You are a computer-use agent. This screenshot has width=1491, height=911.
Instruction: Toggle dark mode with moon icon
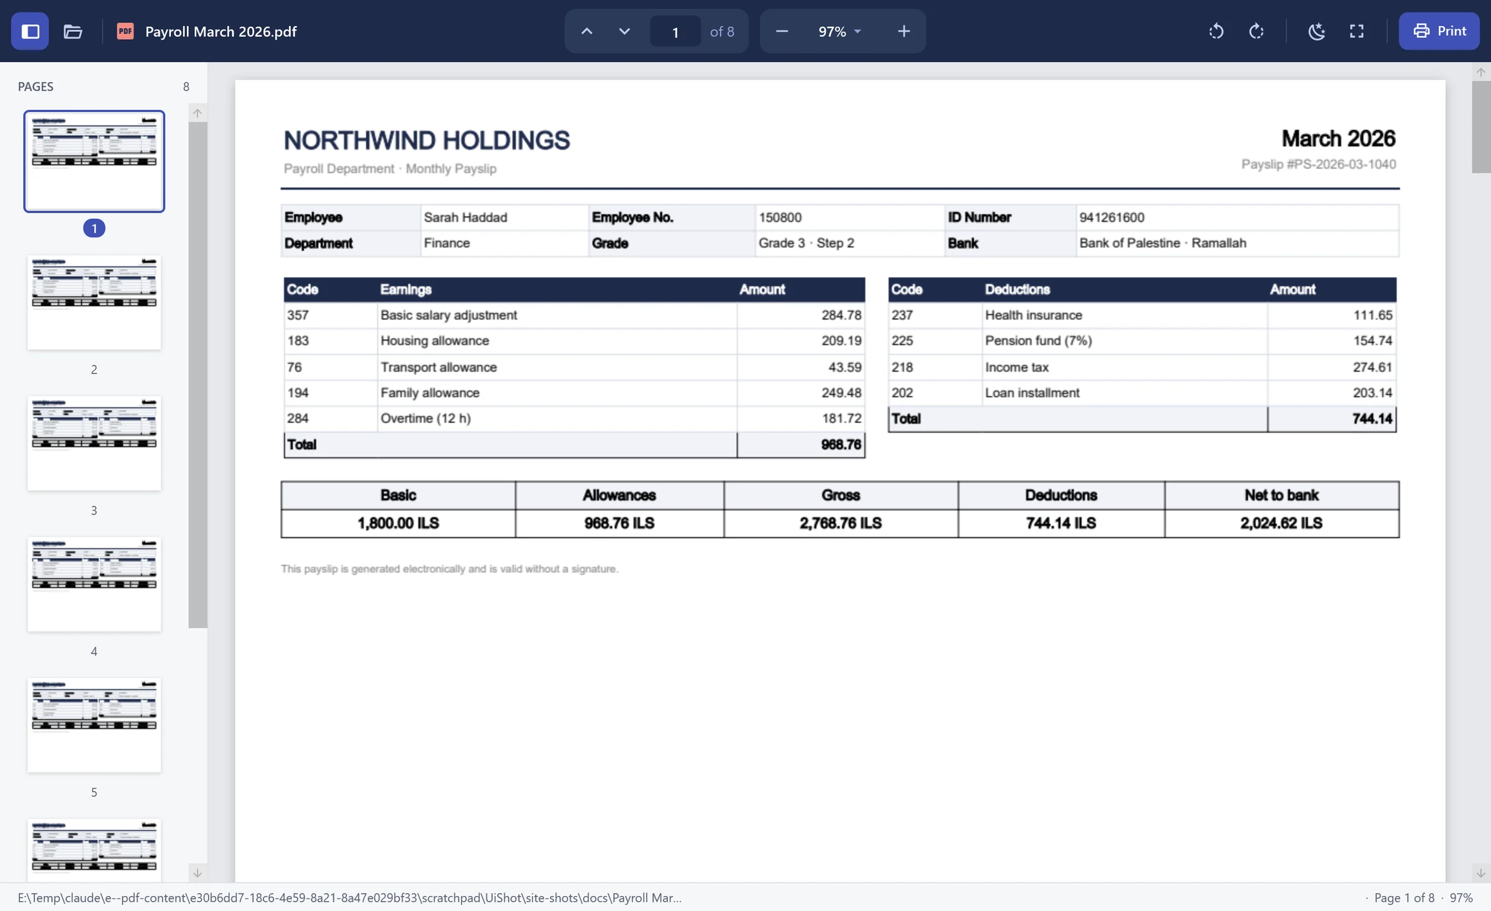(x=1316, y=31)
